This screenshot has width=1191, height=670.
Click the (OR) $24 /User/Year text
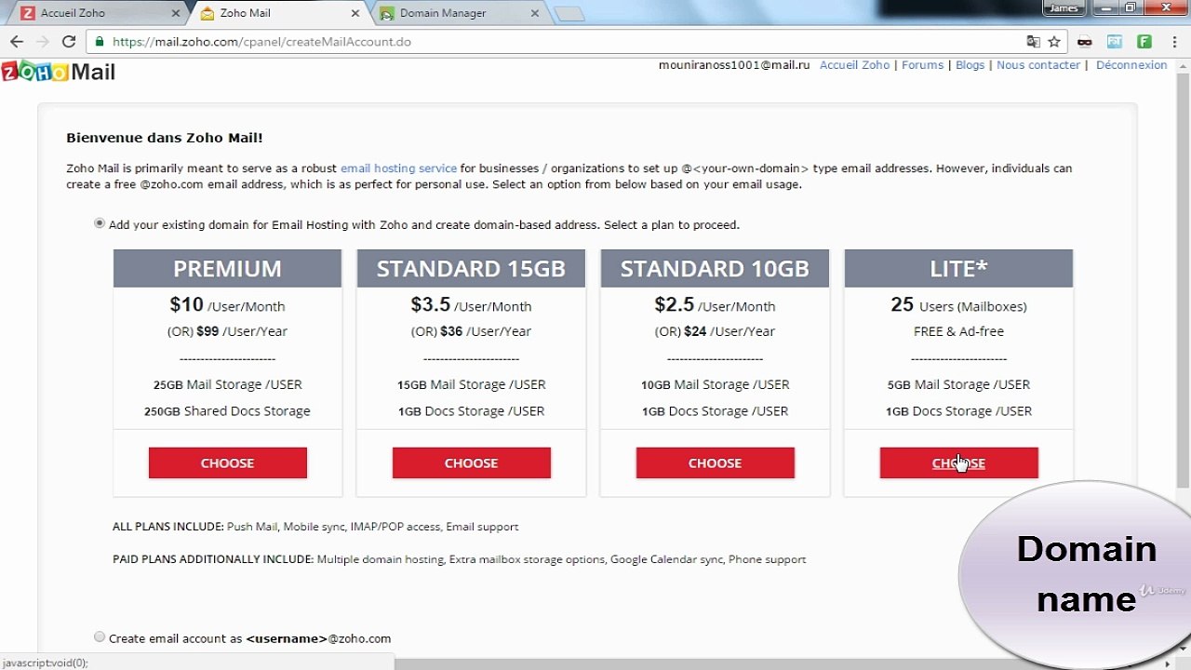(x=716, y=331)
